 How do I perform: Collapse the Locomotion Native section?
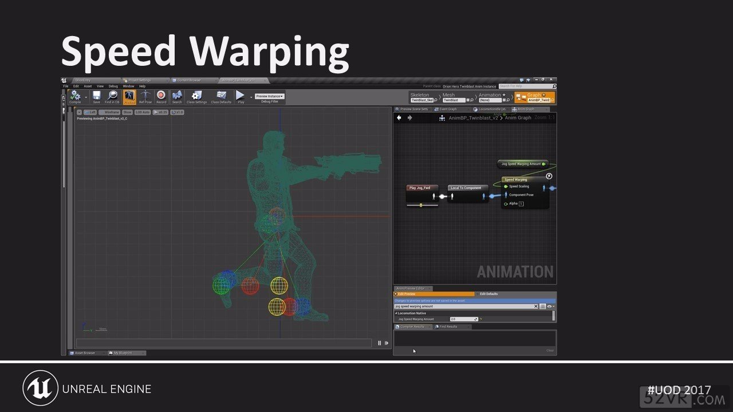coord(396,313)
